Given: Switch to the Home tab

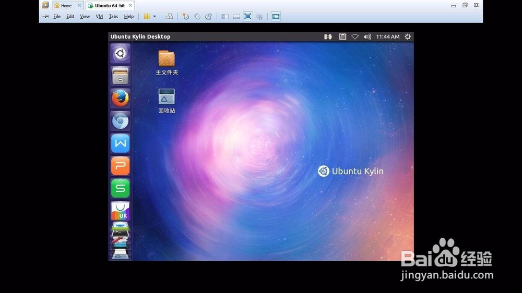Looking at the screenshot, I should click(66, 6).
